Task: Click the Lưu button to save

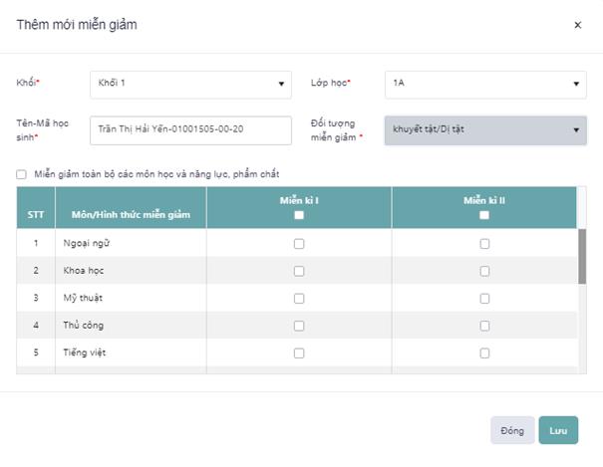Action: click(x=558, y=430)
